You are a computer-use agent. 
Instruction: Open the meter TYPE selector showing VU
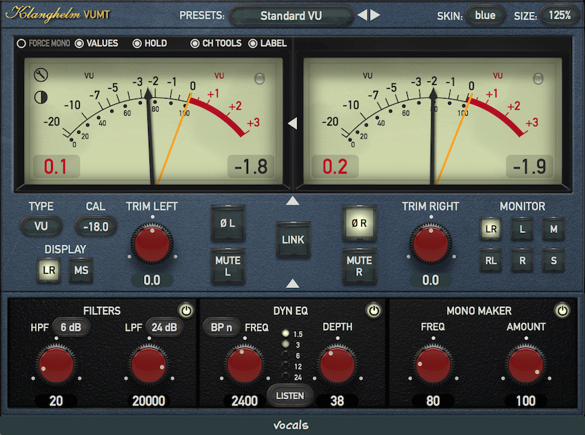41,226
